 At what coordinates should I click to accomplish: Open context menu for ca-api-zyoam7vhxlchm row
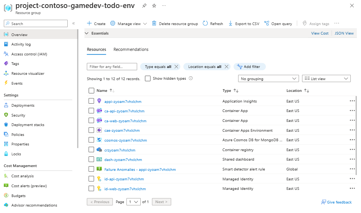coord(352,110)
